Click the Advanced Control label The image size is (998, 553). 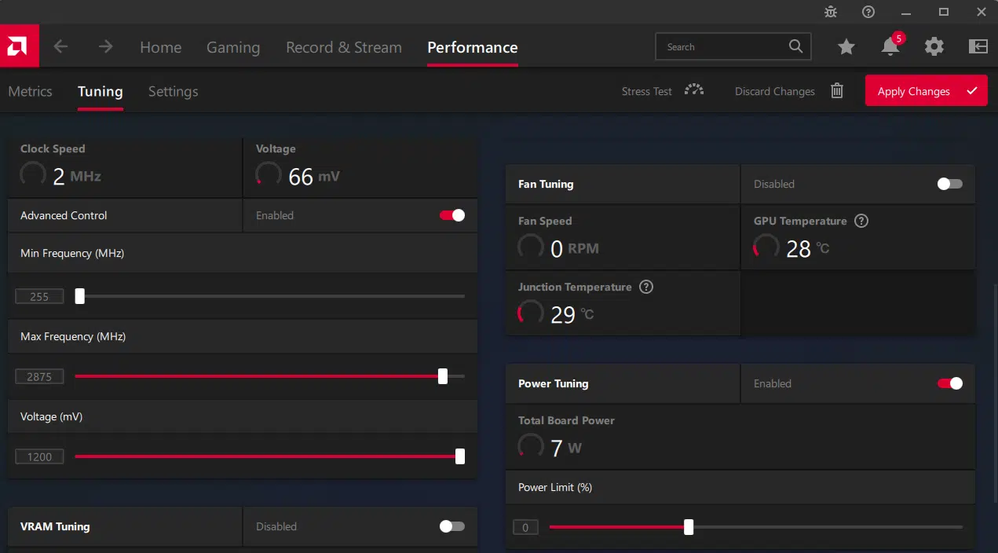click(x=64, y=215)
